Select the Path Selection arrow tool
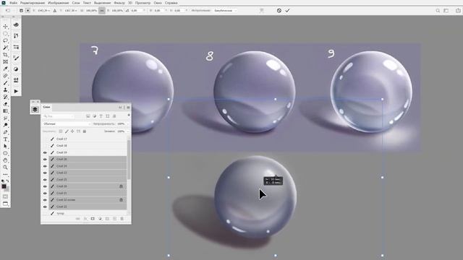 (5, 147)
